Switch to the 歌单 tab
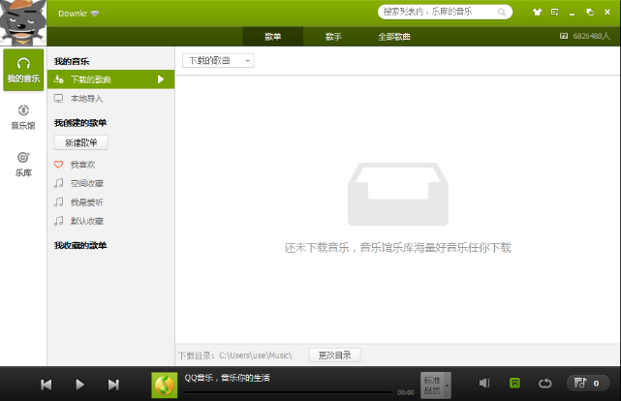The width and height of the screenshot is (621, 401). coord(273,37)
